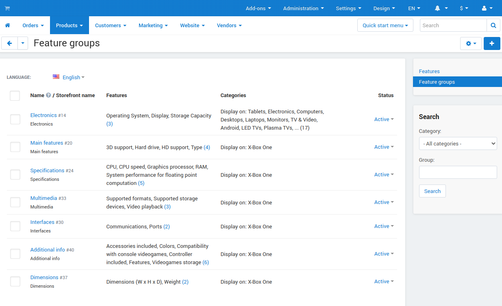Open the Electronics feature group
This screenshot has height=306, width=502.
click(43, 115)
